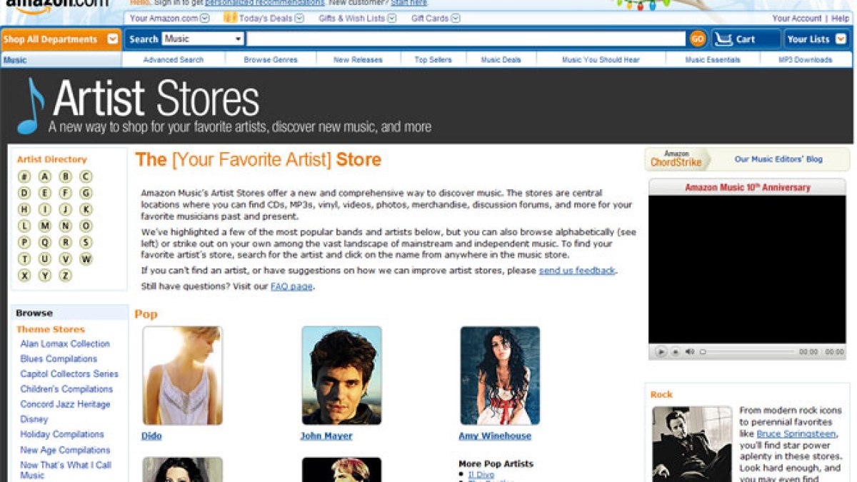Viewport: 857px width, 482px height.
Task: Open Dido artist photo thumbnail
Action: pos(183,376)
